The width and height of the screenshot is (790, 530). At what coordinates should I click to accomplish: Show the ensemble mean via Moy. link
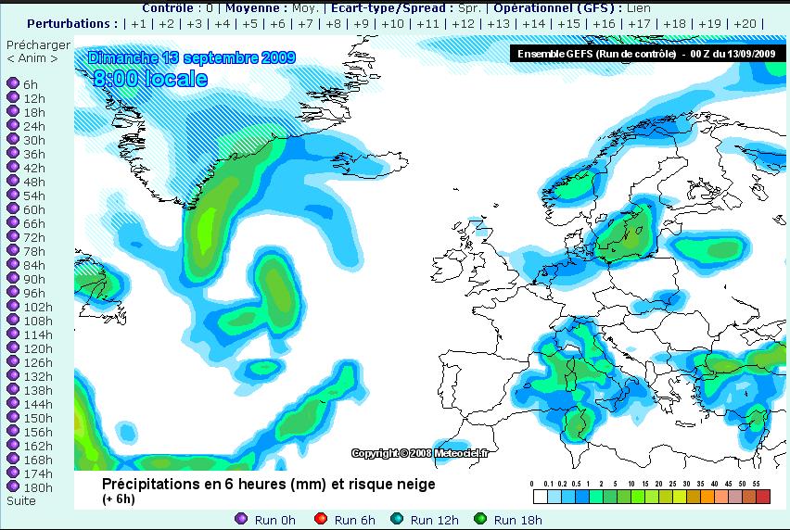click(x=304, y=7)
